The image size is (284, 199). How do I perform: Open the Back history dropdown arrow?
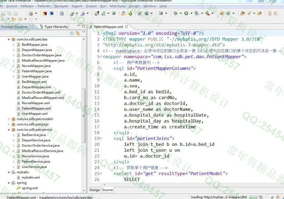(x=25, y=19)
